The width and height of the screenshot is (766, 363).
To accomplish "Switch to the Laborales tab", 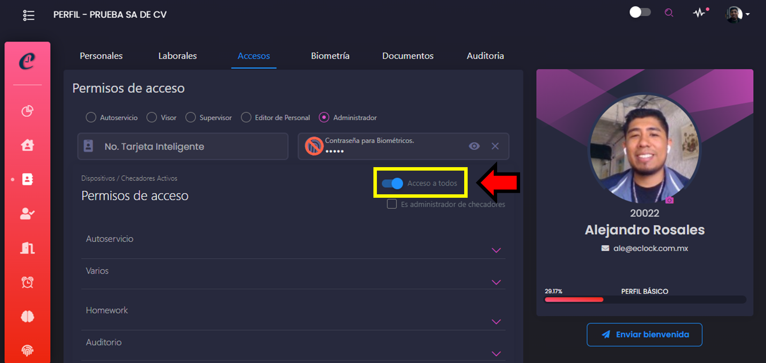I will (177, 56).
